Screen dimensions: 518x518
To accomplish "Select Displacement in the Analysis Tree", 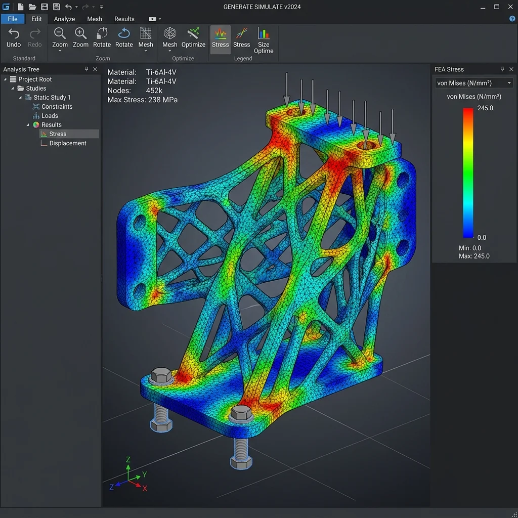I will [68, 143].
